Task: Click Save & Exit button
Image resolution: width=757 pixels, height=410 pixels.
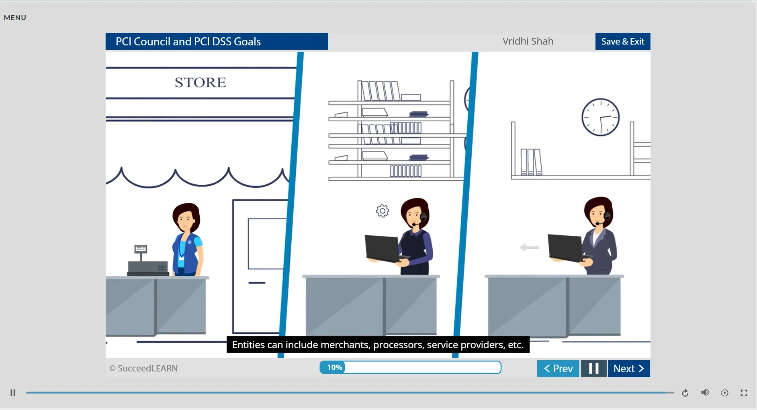Action: [623, 41]
